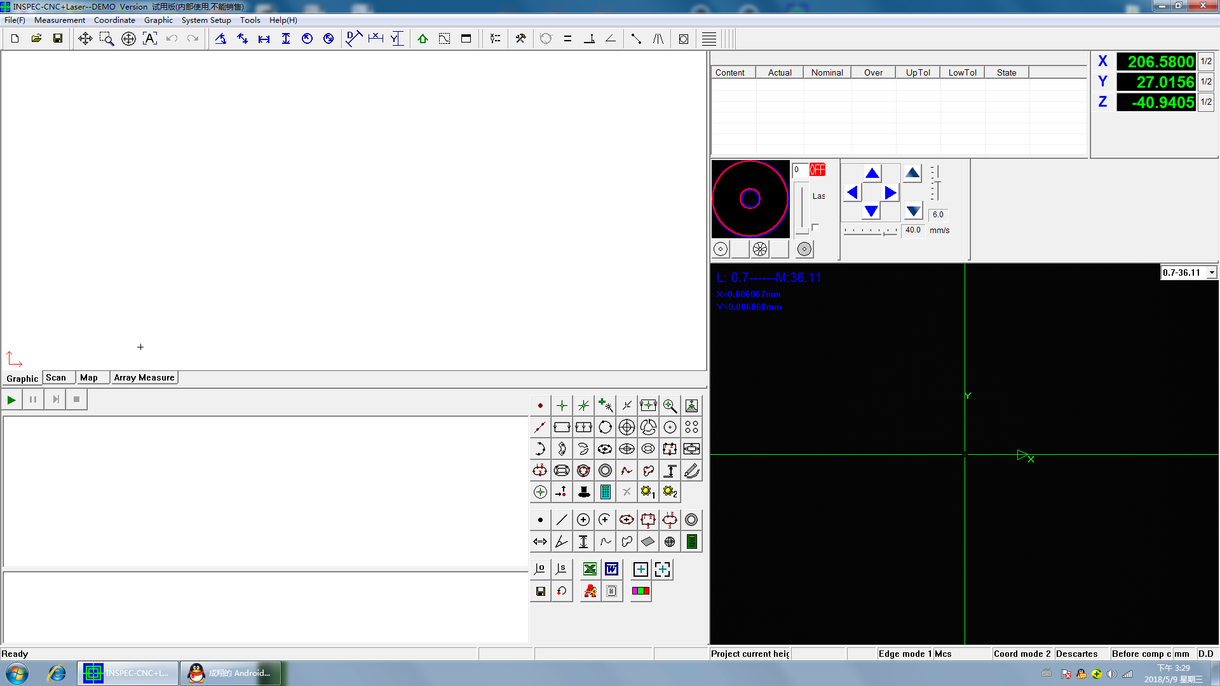Viewport: 1220px width, 686px height.
Task: Select the distance double-arrow construction tool
Action: 540,541
